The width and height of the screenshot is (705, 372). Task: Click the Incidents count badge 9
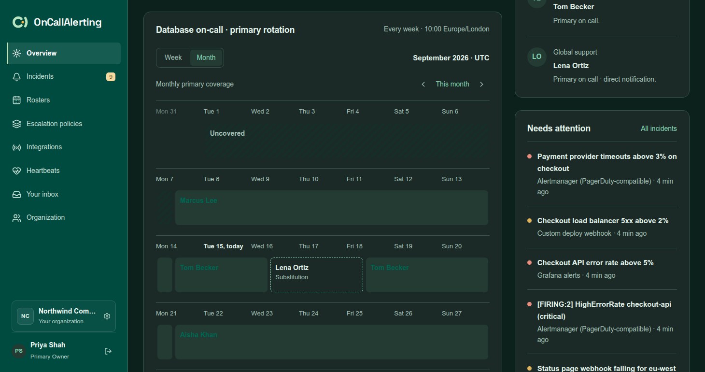click(x=111, y=77)
